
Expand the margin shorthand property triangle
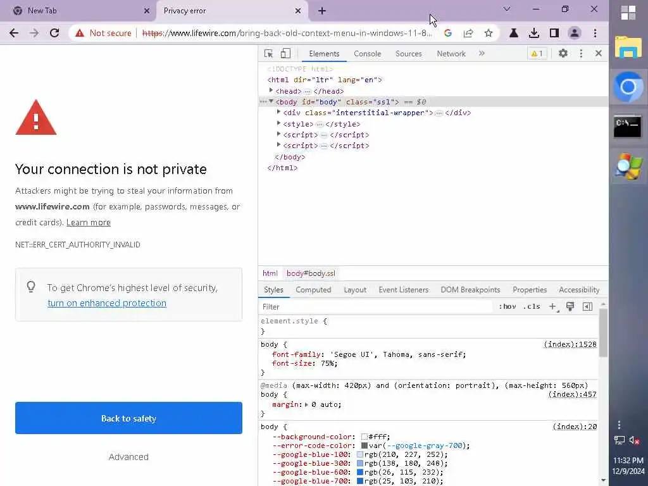[x=307, y=404]
